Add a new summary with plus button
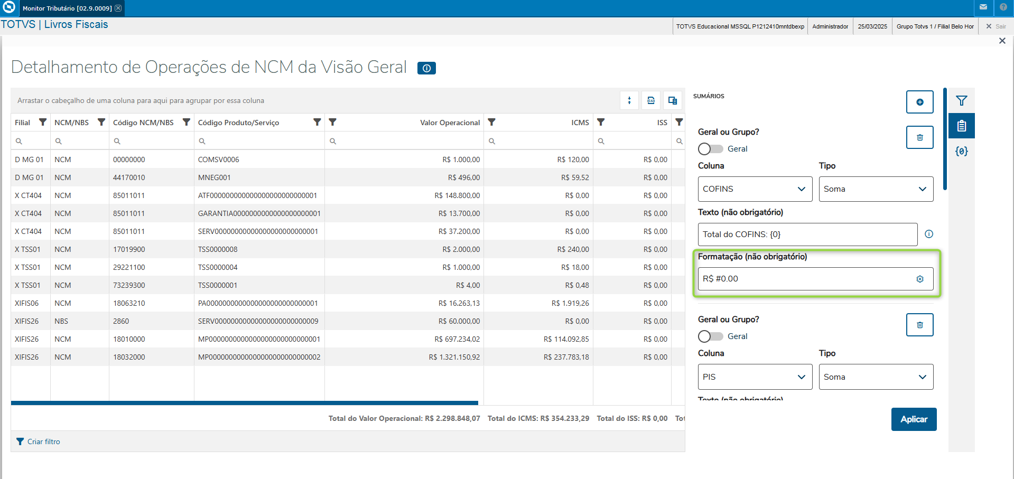This screenshot has height=479, width=1014. tap(919, 102)
